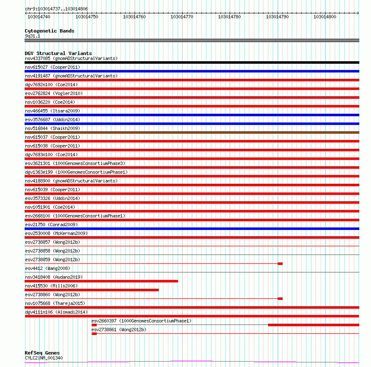Click variant label esv21750 (Conrad2009)
Viewport: 371px width, 367px height.
pyautogui.click(x=51, y=225)
